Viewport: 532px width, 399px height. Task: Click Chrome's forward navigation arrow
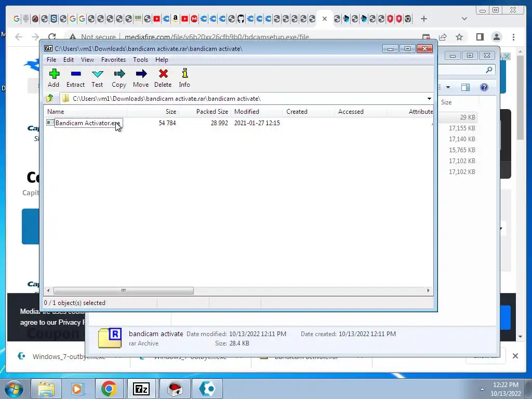coord(35,37)
